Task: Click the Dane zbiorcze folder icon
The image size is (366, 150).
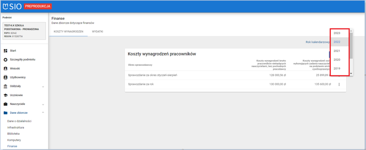Action: point(5,113)
